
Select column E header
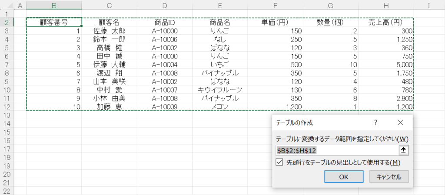pos(220,6)
